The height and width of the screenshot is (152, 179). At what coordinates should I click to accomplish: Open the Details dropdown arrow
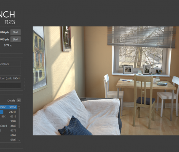pos(19,100)
